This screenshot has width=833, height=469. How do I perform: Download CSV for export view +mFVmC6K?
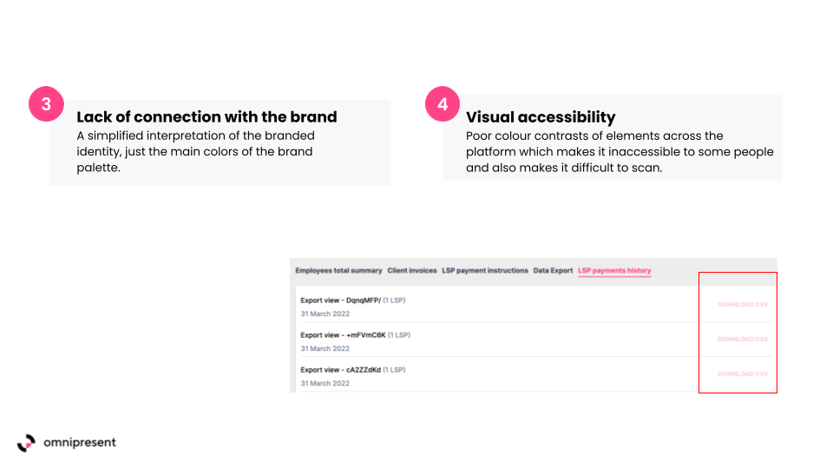[x=743, y=340]
